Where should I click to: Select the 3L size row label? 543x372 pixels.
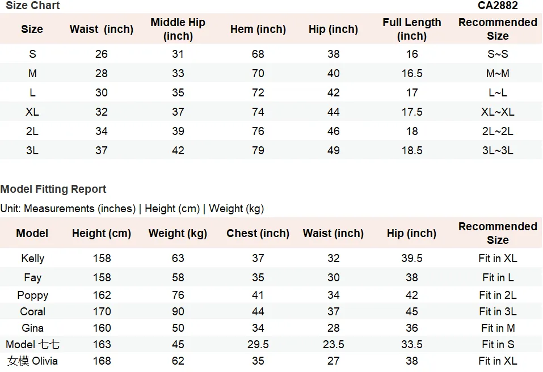pos(32,150)
